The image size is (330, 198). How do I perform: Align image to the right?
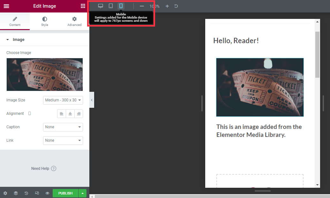[79, 114]
